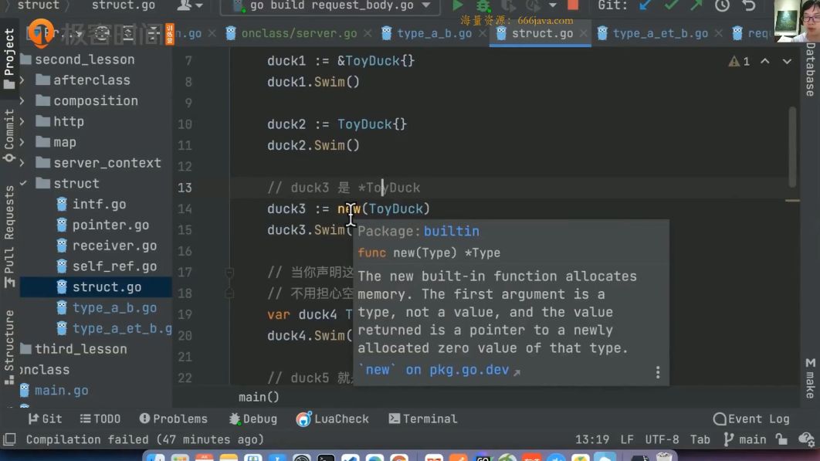Open more run actions dropdown arrow
The width and height of the screenshot is (820, 461).
[x=553, y=5]
